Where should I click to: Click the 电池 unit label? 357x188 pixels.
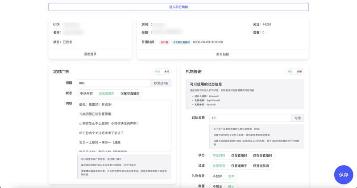[x=298, y=118]
